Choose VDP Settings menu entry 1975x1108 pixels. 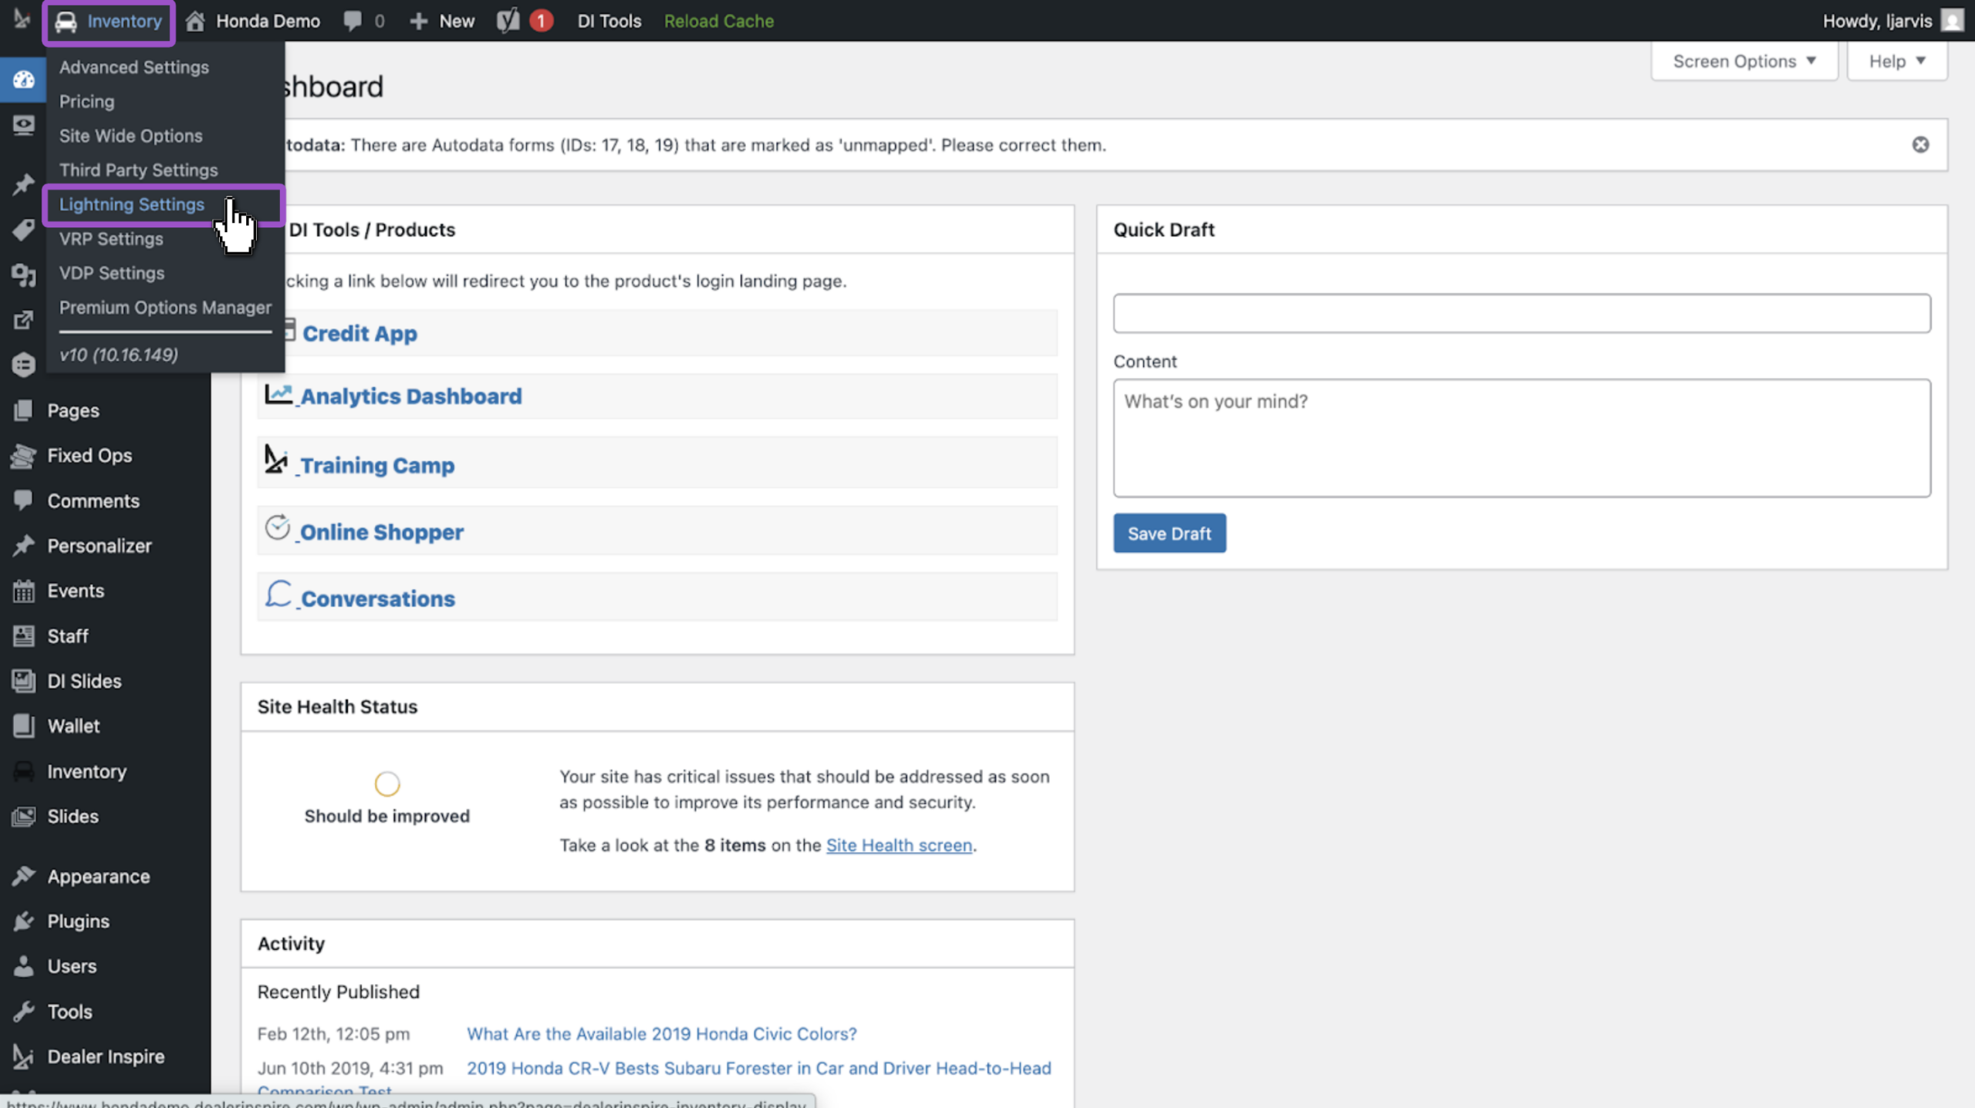pos(112,273)
